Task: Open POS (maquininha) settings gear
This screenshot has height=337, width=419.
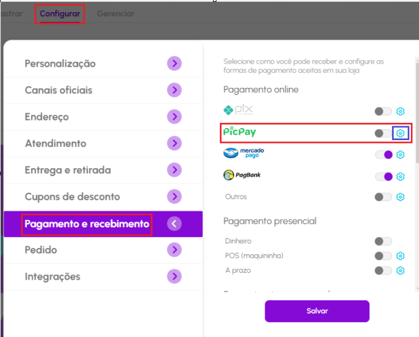Action: (401, 256)
